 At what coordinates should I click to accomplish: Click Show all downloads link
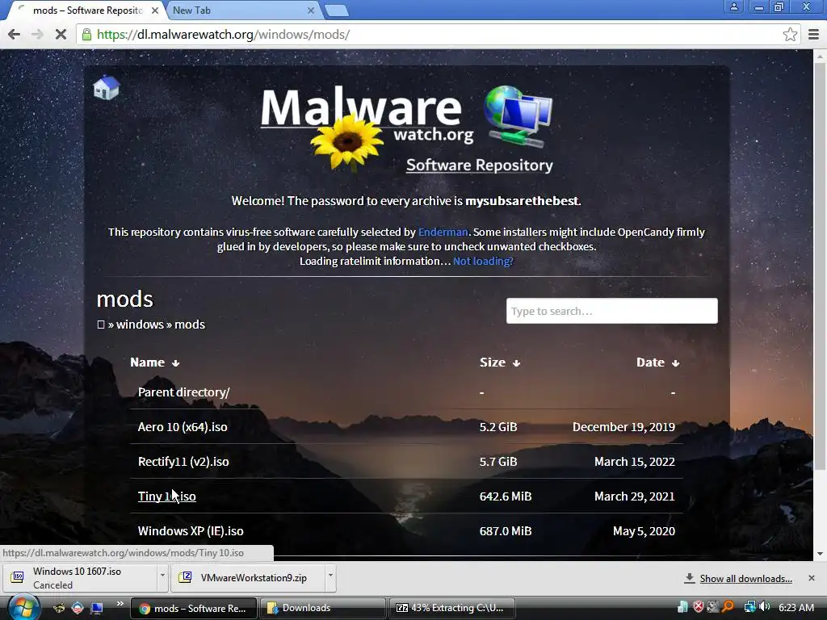coord(745,579)
